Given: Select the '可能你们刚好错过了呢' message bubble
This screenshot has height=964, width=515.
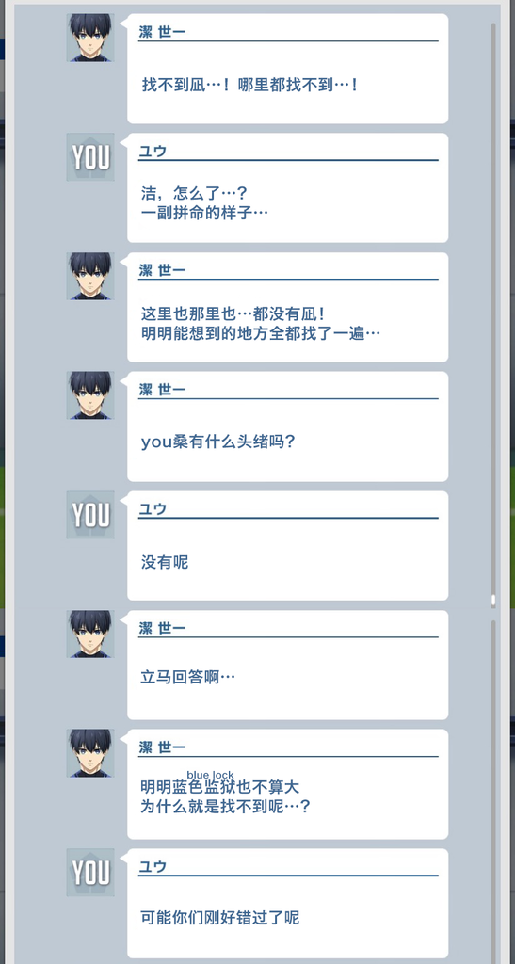Looking at the screenshot, I should click(x=287, y=904).
